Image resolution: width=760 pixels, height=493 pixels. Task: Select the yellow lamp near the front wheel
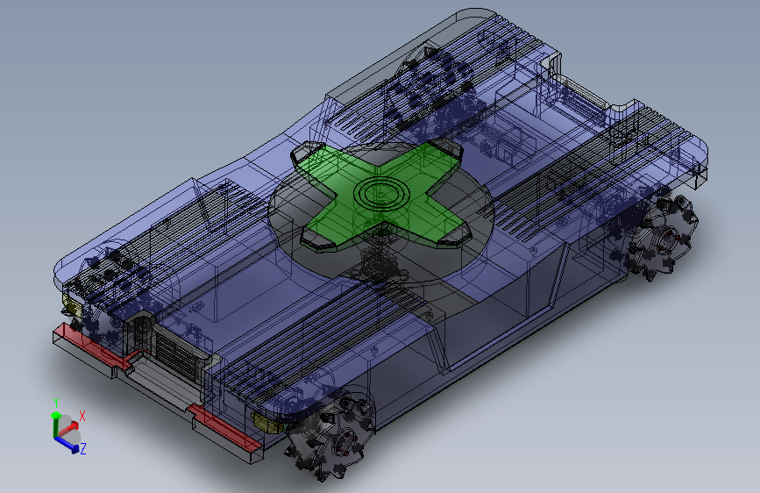point(268,422)
